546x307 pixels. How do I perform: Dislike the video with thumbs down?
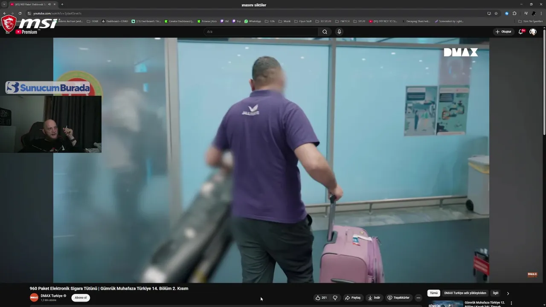335,298
